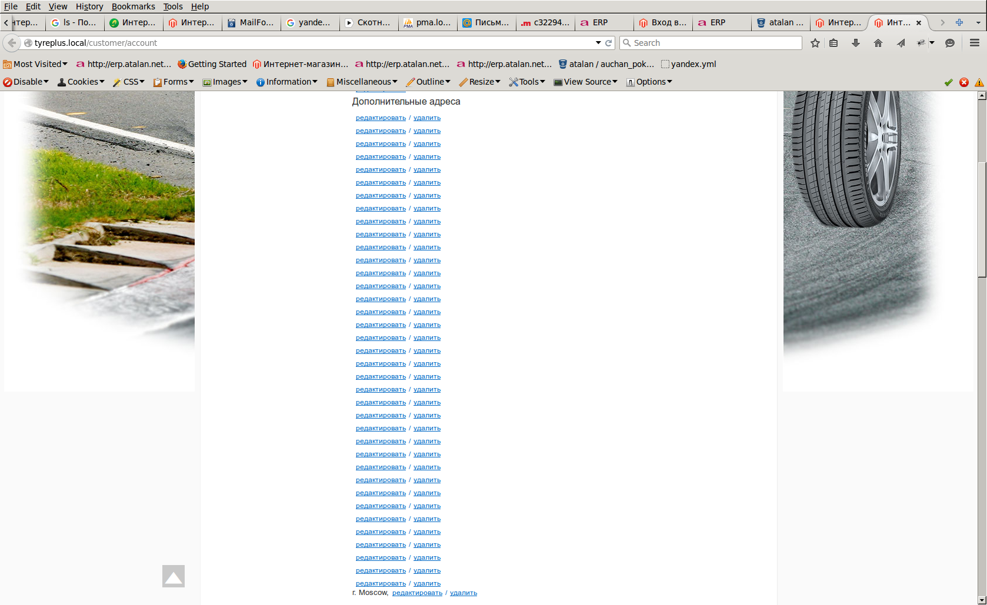Viewport: 987px width, 605px height.
Task: Open the downloads arrow icon
Action: [856, 43]
